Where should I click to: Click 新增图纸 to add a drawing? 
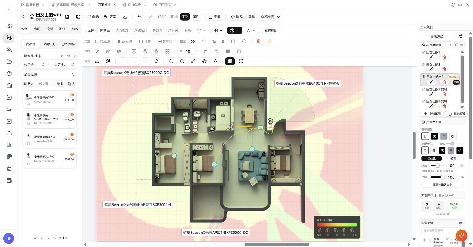click(432, 114)
